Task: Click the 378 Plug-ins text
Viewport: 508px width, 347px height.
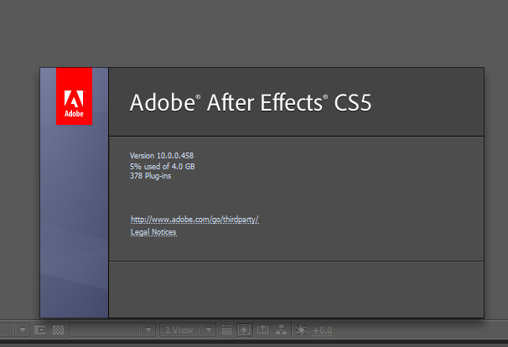Action: [x=150, y=176]
